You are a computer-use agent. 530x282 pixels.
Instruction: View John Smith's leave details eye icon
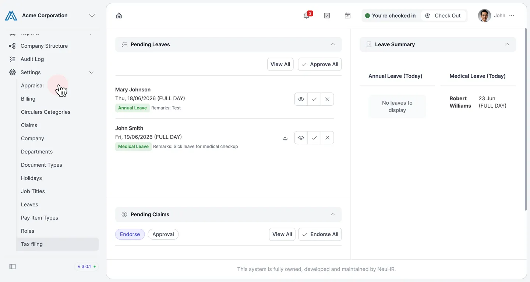pyautogui.click(x=301, y=138)
